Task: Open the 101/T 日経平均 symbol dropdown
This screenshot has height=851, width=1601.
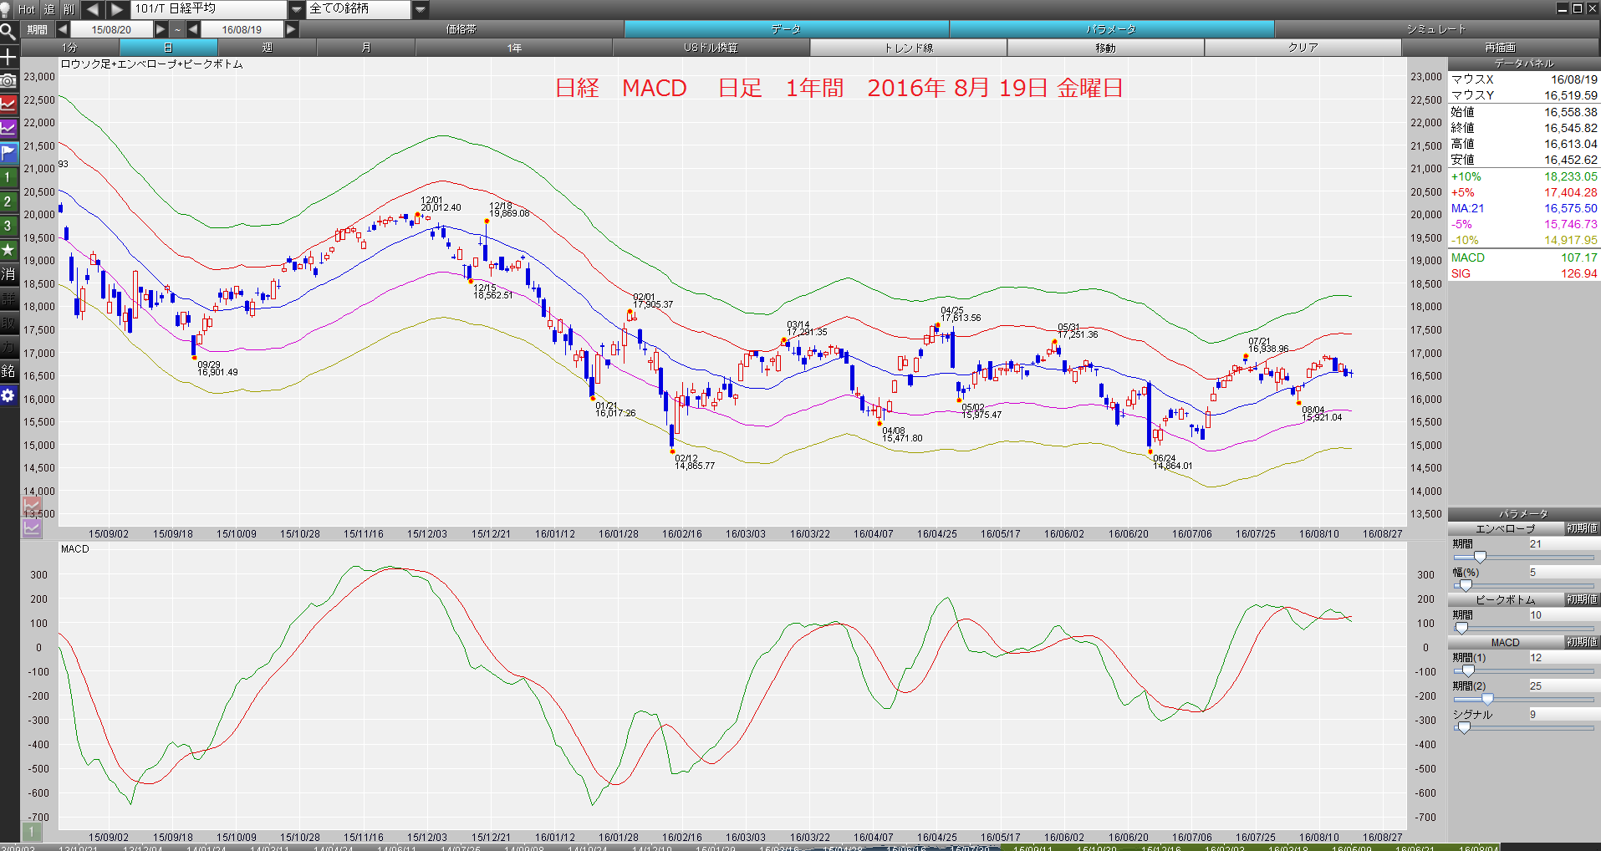Action: [x=297, y=9]
